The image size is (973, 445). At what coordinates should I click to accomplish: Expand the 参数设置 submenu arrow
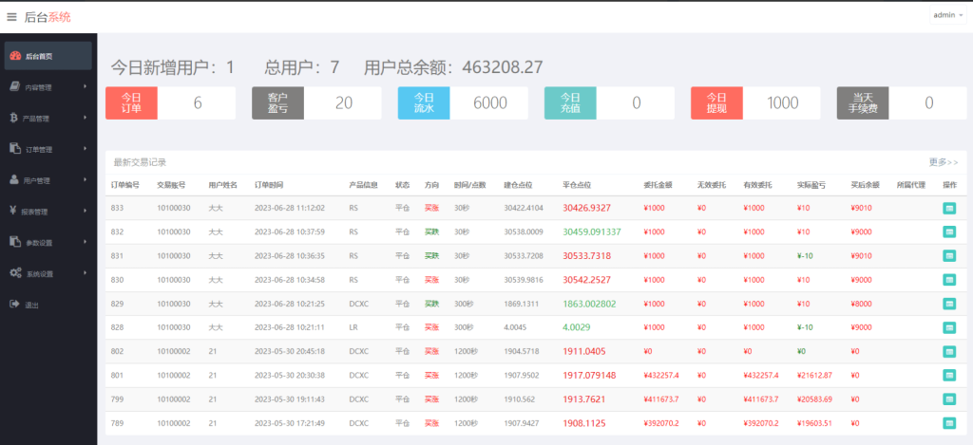coord(85,242)
